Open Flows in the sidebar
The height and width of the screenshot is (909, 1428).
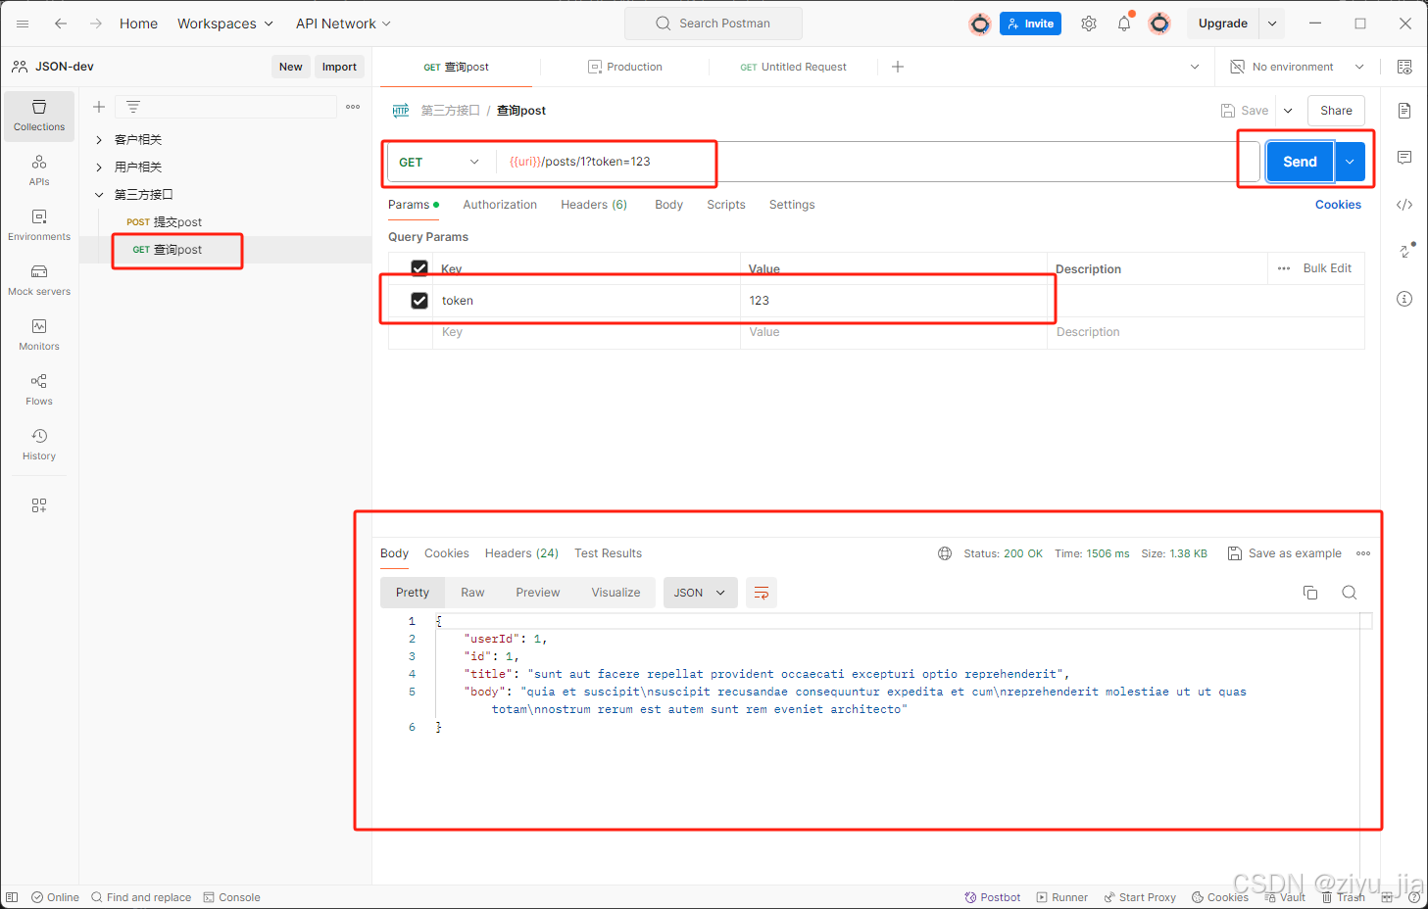point(39,390)
